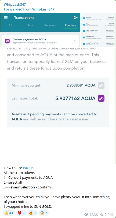Tap the send paper-plane icon
116x218 pixels.
(x=75, y=17)
